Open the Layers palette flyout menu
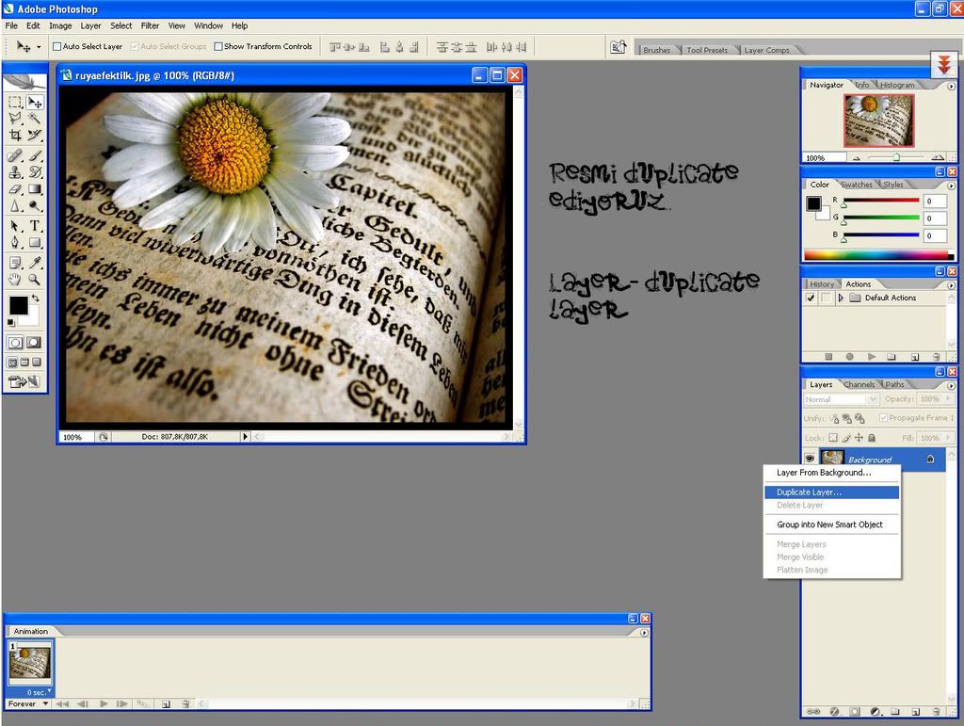Screen dimensions: 964x726 pos(951,385)
